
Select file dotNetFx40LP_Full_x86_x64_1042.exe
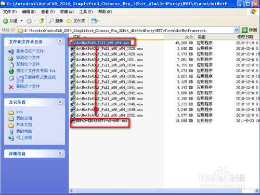tap(109, 93)
